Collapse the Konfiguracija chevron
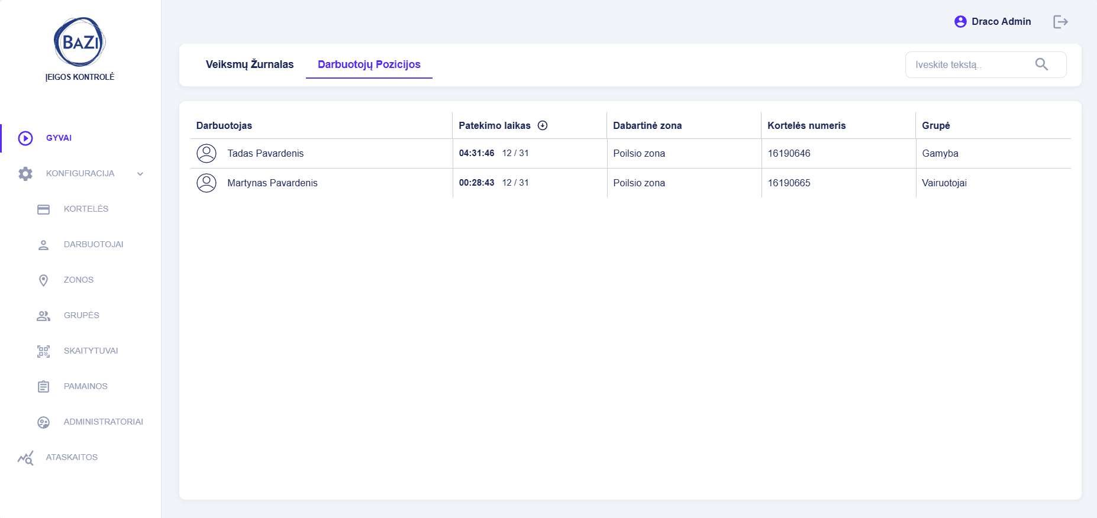Image resolution: width=1097 pixels, height=518 pixels. pos(140,174)
